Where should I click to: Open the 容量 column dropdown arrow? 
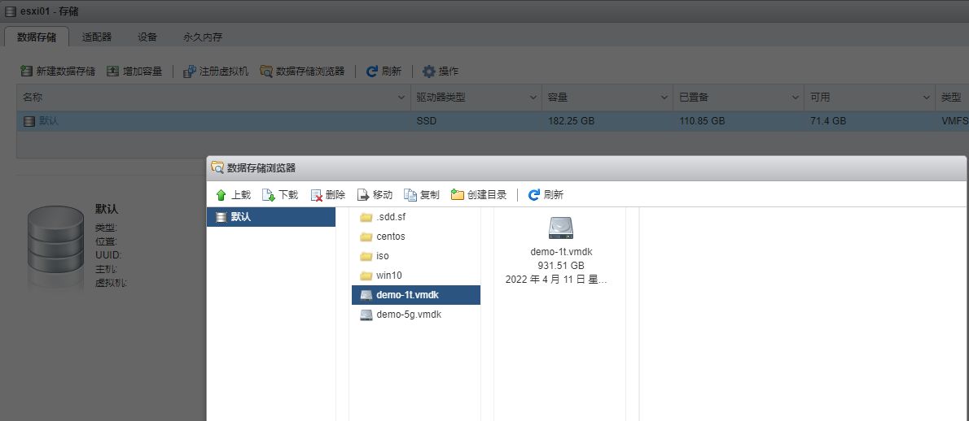click(x=664, y=98)
